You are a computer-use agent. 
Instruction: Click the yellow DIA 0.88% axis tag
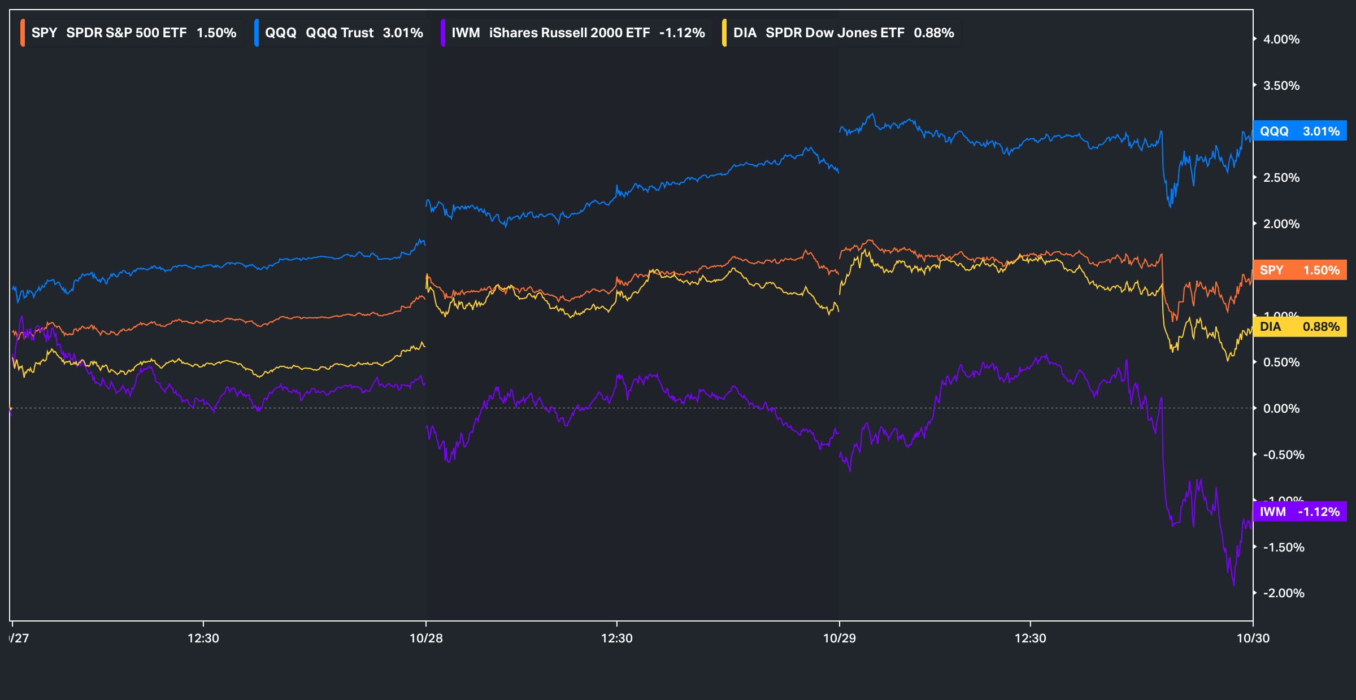click(1299, 326)
